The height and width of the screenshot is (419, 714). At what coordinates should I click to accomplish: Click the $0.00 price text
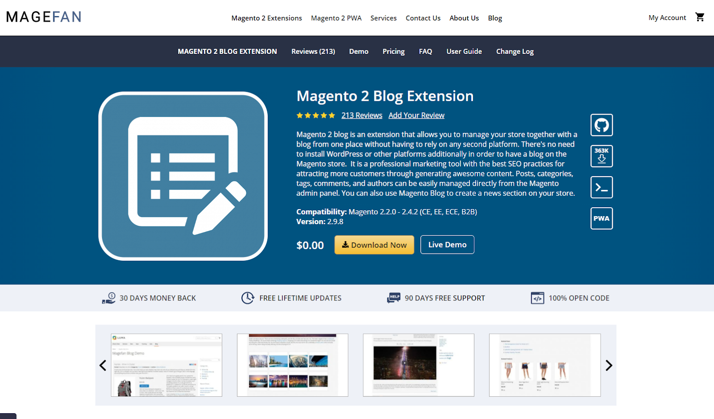310,246
